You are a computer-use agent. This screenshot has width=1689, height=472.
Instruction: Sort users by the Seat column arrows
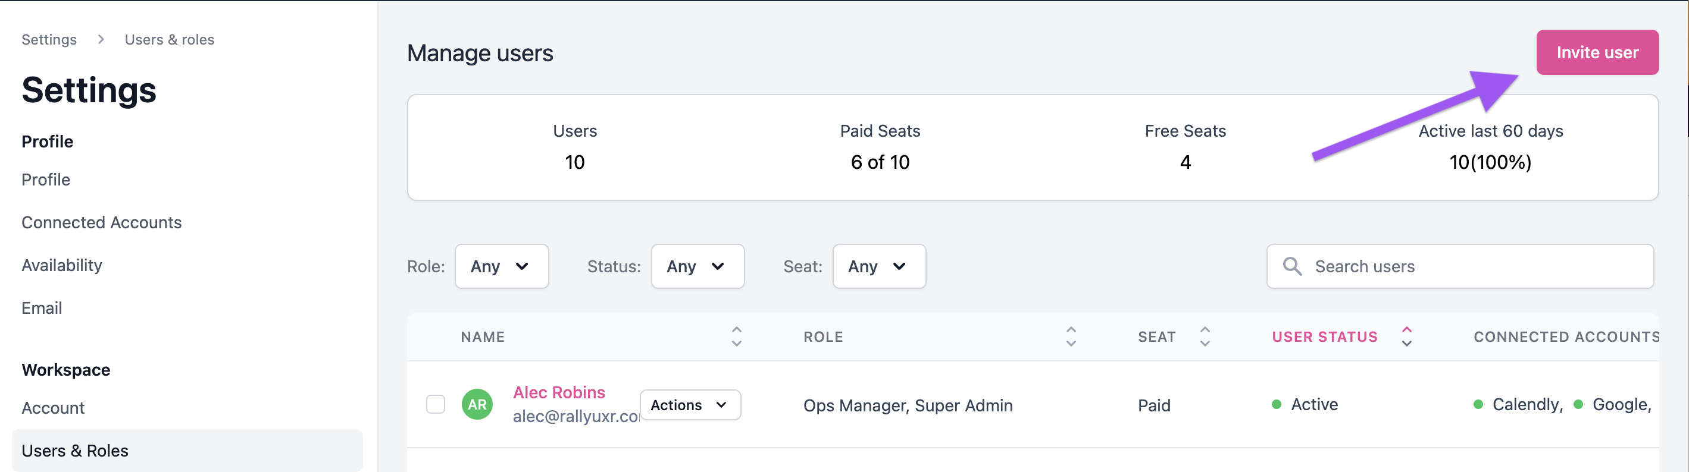[1205, 336]
